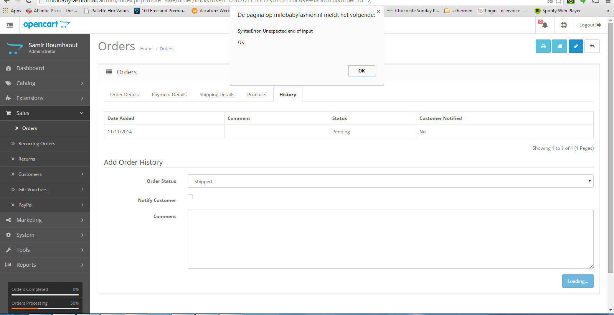The width and height of the screenshot is (614, 315).
Task: Click the Dashboard gauge icon
Action: tap(8, 68)
